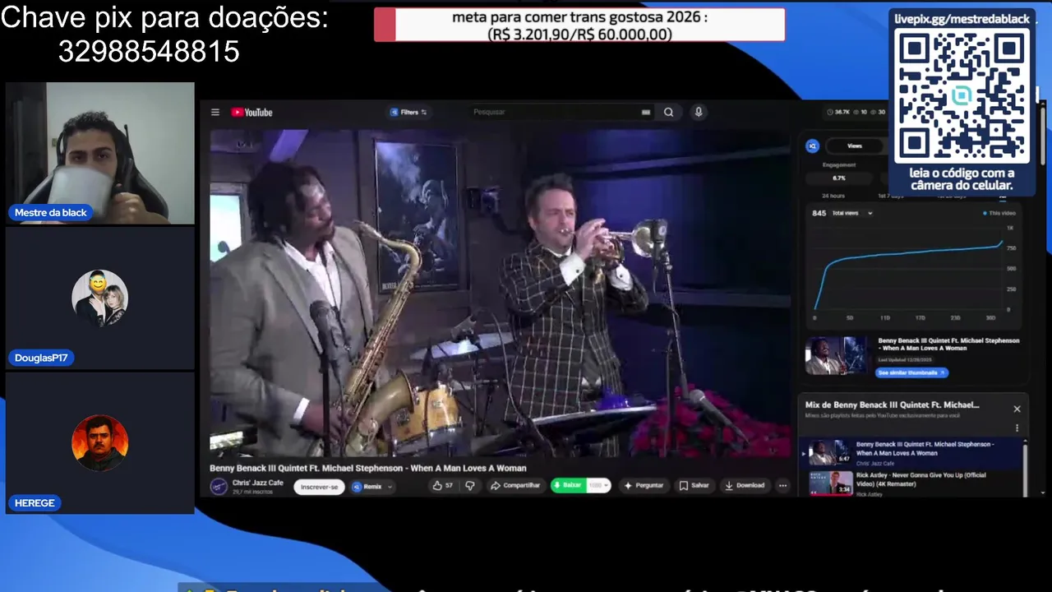Open the mix playlist three-dot options menu
The image size is (1052, 592).
coord(1017,428)
